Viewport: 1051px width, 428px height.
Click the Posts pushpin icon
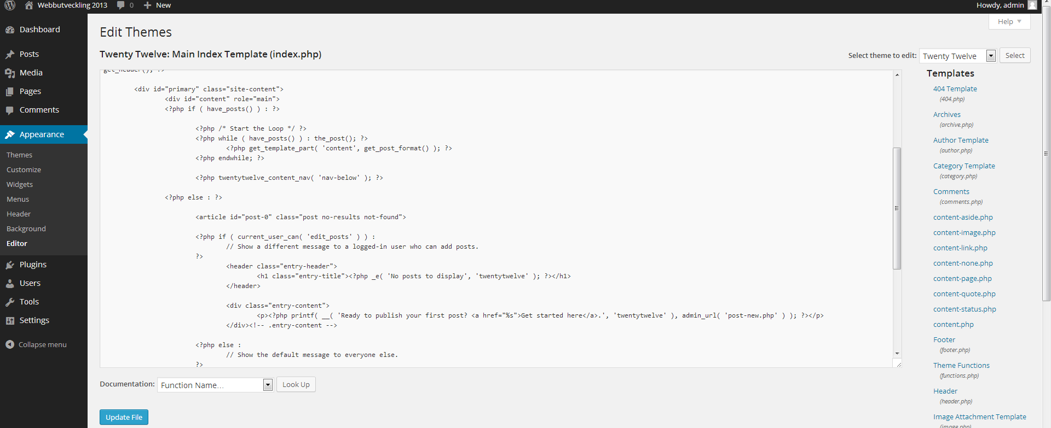click(10, 54)
